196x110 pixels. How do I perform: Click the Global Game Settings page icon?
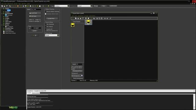(x=4, y=33)
